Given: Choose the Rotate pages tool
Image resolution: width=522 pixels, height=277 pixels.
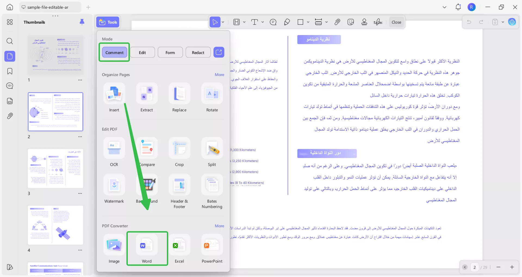Looking at the screenshot, I should click(212, 97).
